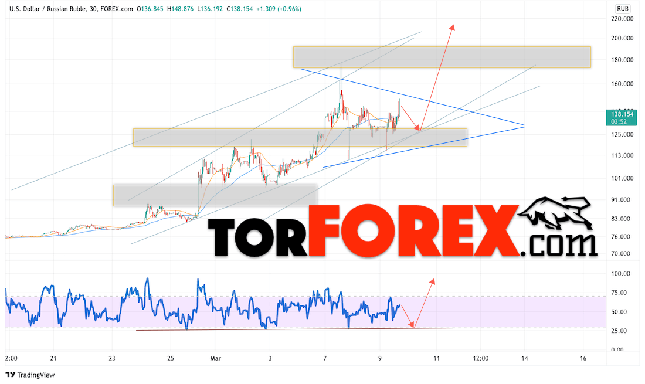Image resolution: width=645 pixels, height=384 pixels.
Task: Click the 76.000 price axis label
Action: 621,237
